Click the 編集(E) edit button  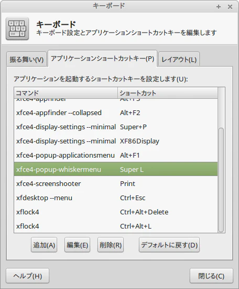point(78,245)
